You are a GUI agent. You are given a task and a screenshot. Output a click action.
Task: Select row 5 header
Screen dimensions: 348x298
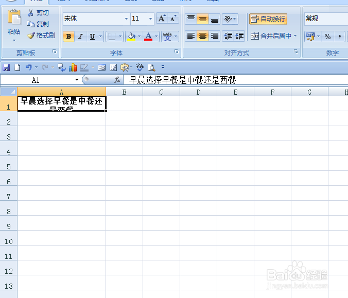click(x=9, y=163)
